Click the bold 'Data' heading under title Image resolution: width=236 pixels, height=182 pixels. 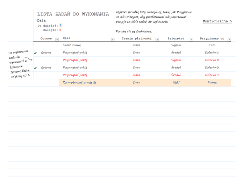(x=41, y=21)
